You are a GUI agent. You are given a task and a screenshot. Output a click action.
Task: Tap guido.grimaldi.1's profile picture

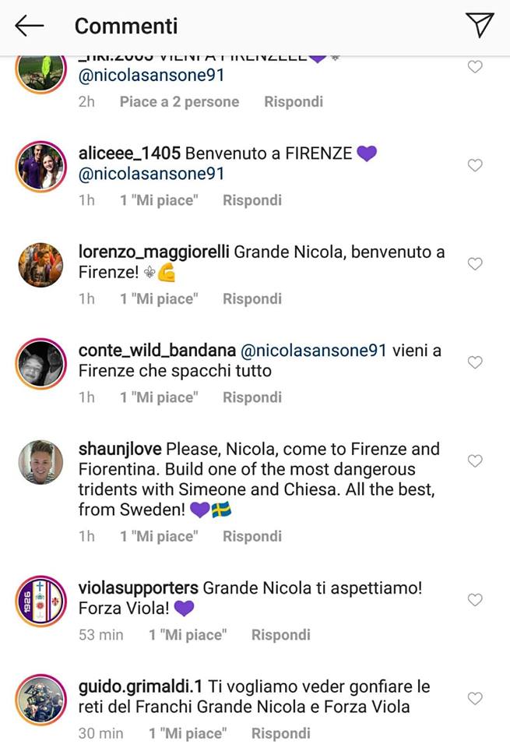click(x=40, y=698)
